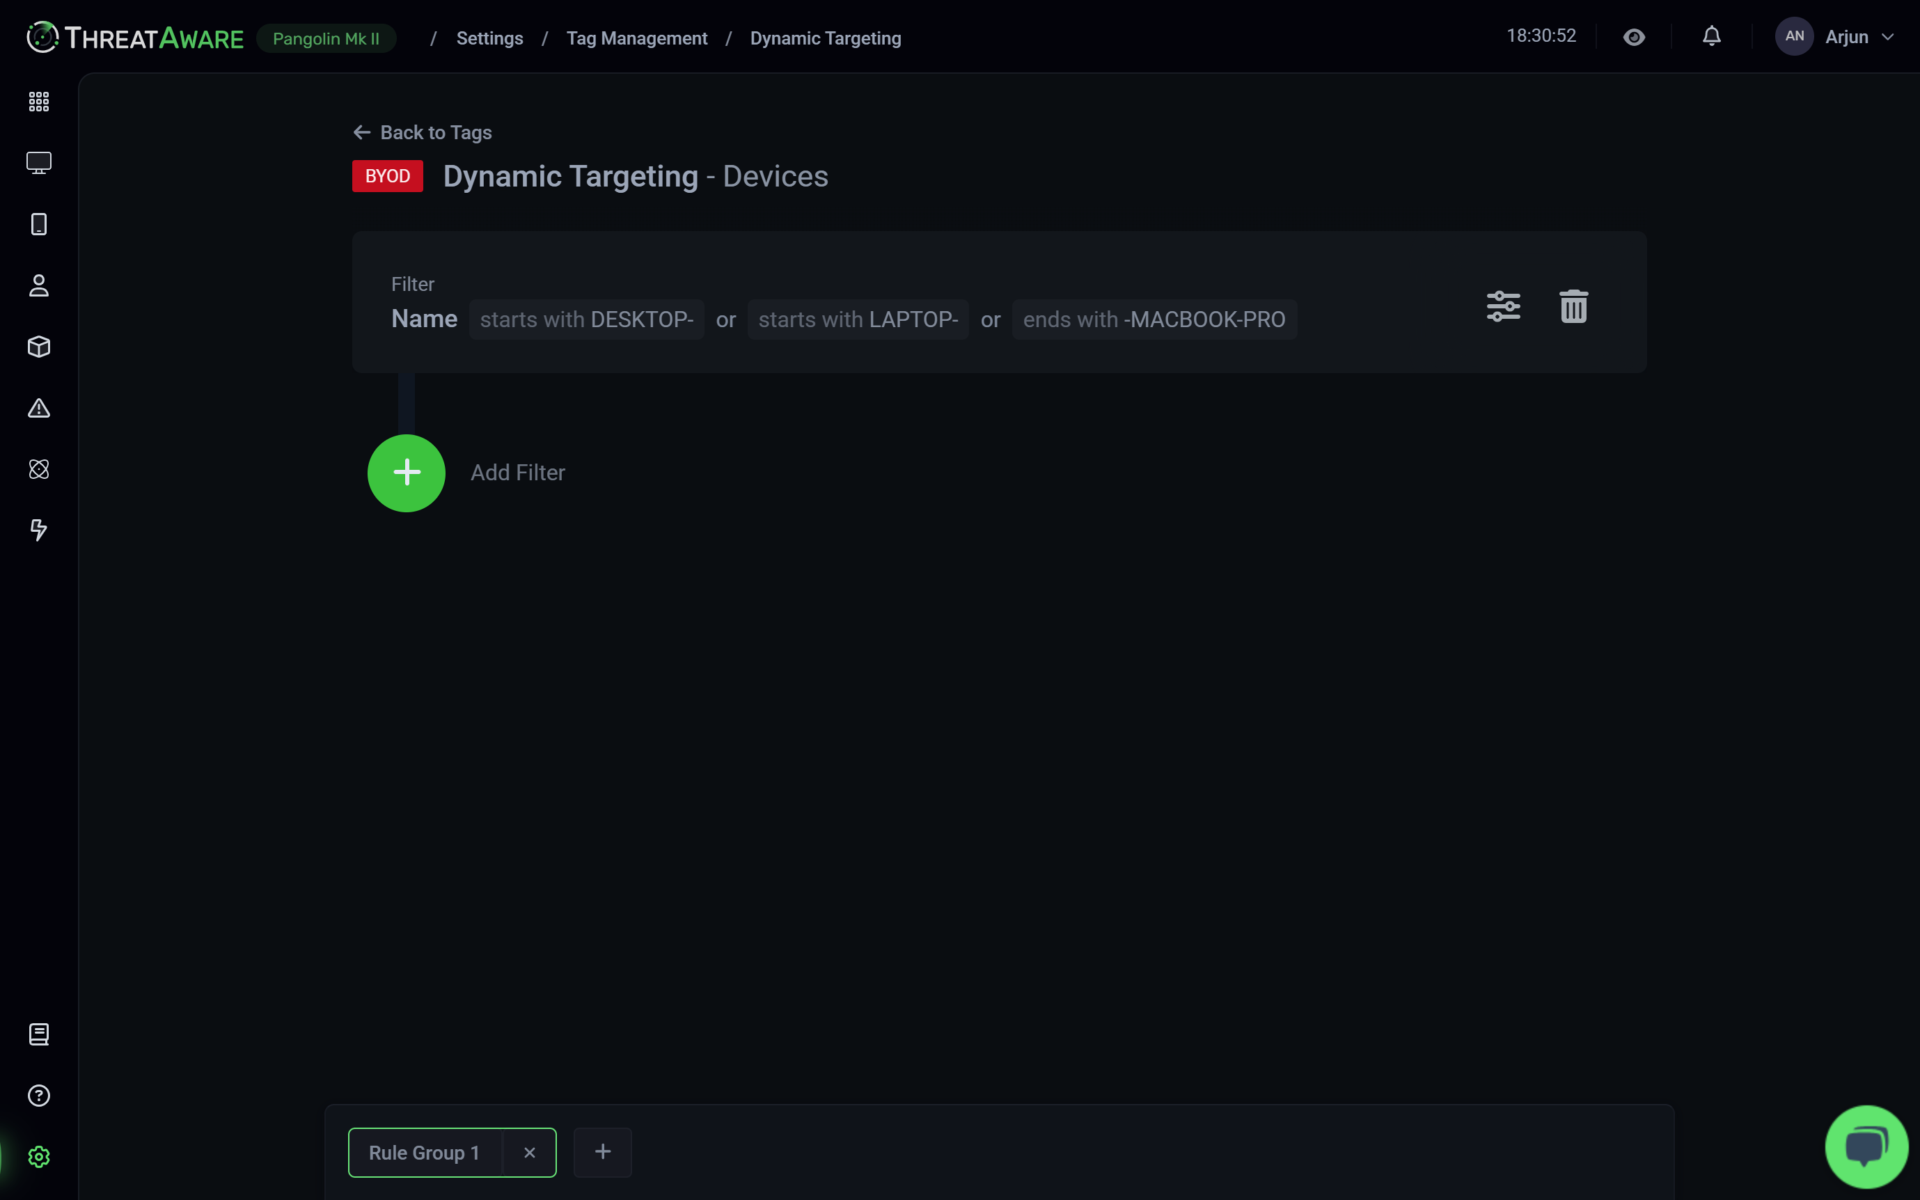1920x1200 pixels.
Task: Add a new filter with the green plus
Action: click(406, 472)
